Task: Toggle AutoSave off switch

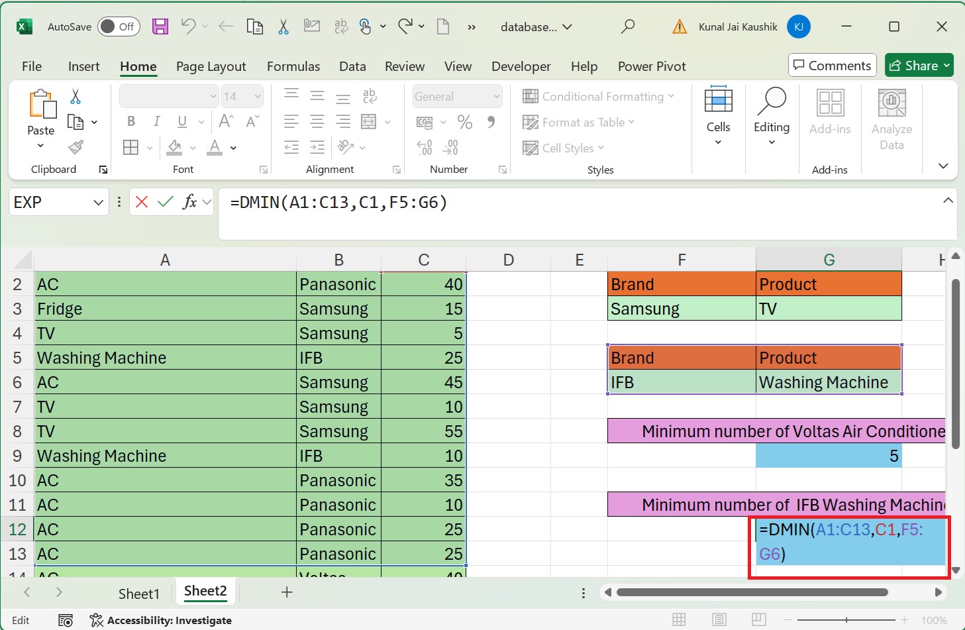Action: (119, 26)
